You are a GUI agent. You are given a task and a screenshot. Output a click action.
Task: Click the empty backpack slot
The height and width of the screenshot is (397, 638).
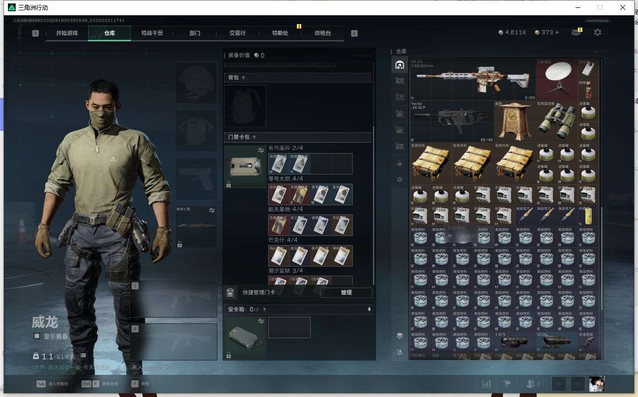(x=245, y=106)
